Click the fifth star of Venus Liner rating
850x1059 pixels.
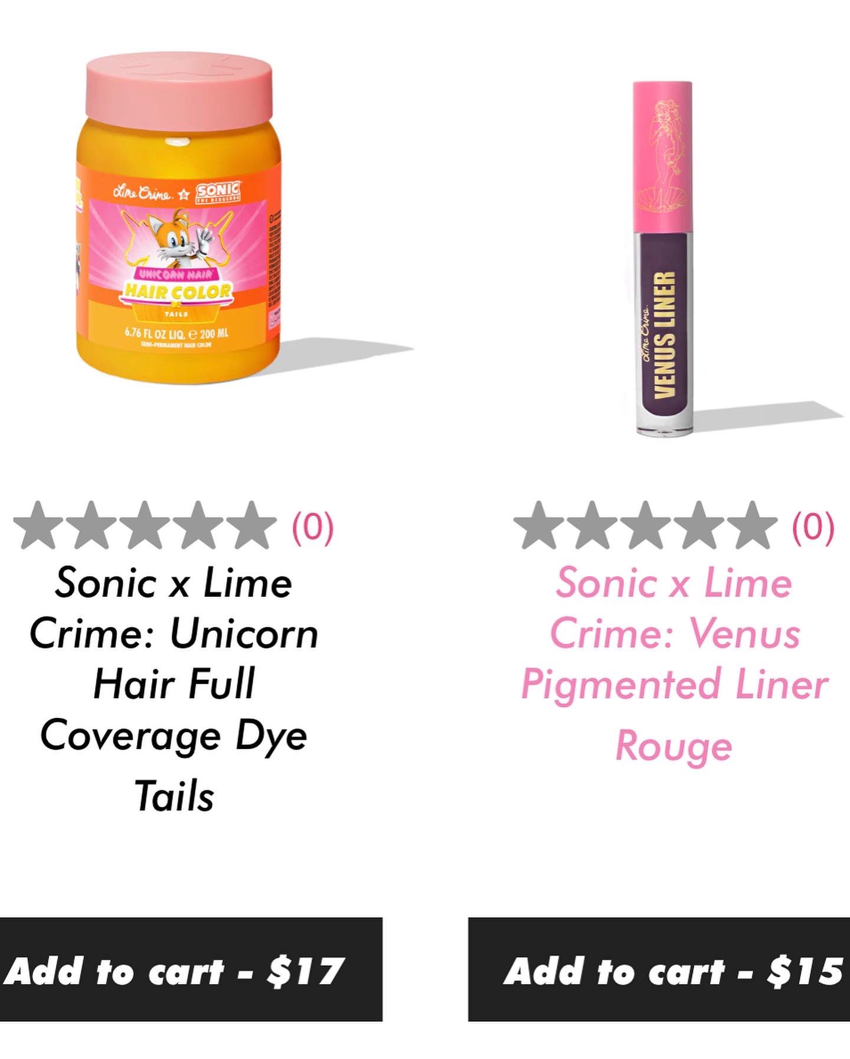point(751,525)
